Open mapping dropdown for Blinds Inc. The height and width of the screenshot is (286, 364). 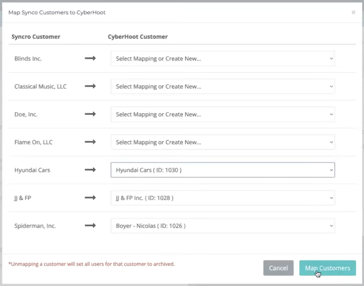[x=223, y=59]
